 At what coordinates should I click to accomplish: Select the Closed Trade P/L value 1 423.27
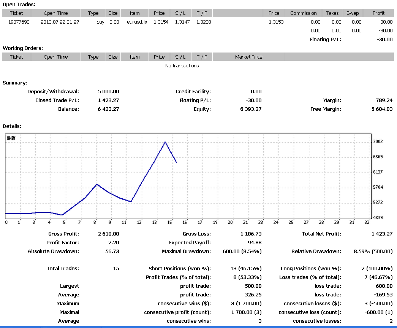(x=108, y=100)
